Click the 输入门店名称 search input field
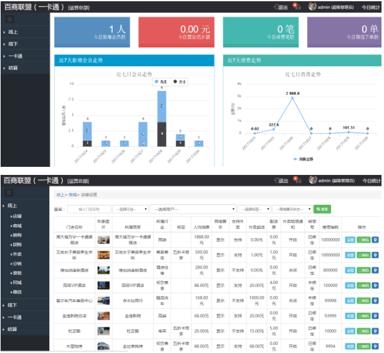The image size is (384, 353). click(x=89, y=209)
